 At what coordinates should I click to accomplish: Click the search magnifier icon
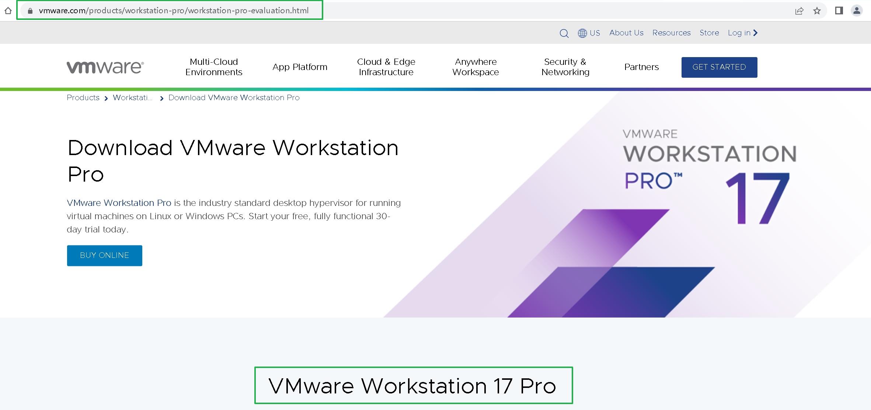tap(564, 33)
